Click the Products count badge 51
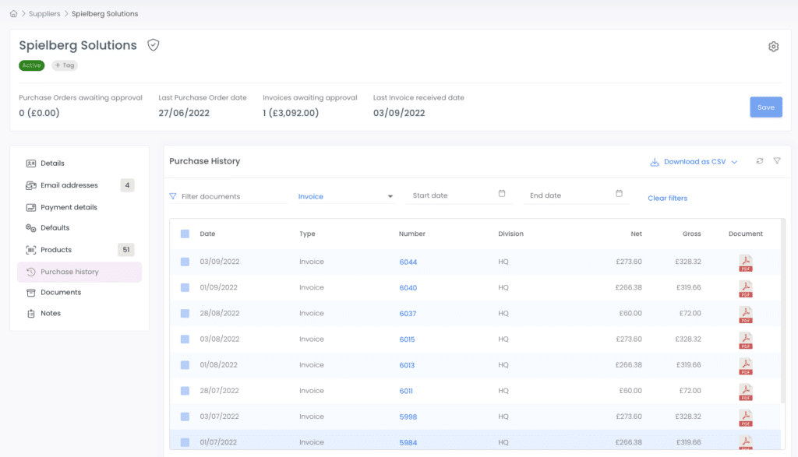This screenshot has height=457, width=798. tap(126, 250)
